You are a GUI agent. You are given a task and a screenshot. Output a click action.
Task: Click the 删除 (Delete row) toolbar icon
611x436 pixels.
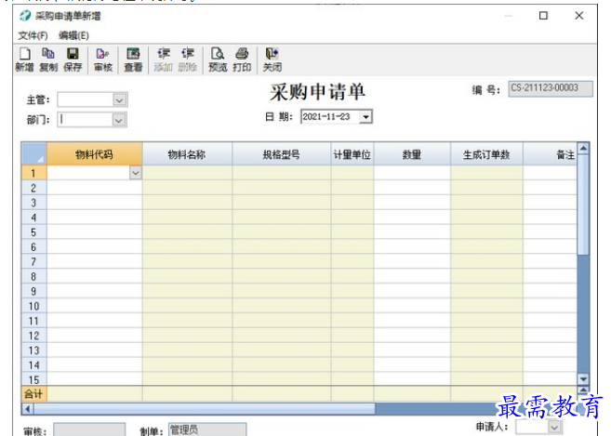coord(188,59)
